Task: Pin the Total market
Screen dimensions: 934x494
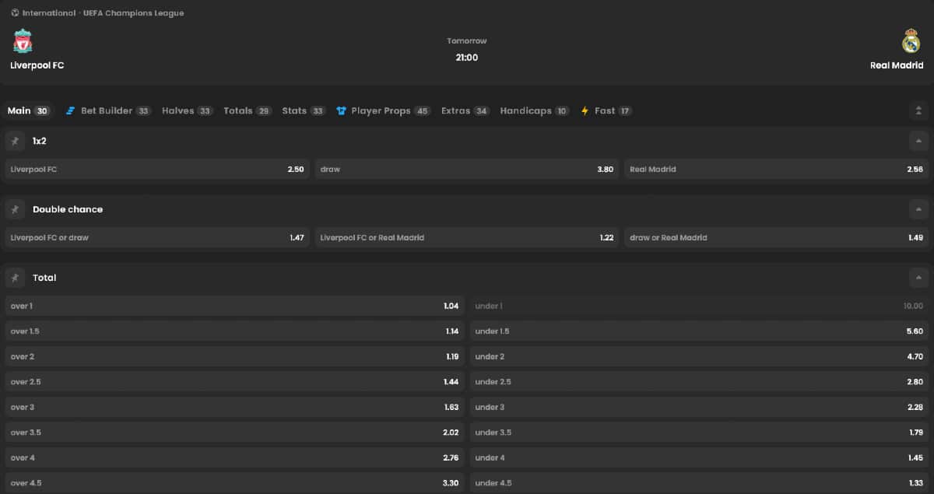Action: coord(15,278)
